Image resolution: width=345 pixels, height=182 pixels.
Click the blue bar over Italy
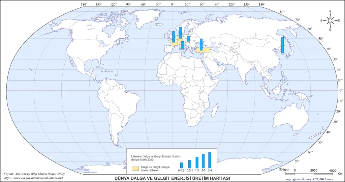click(x=183, y=45)
